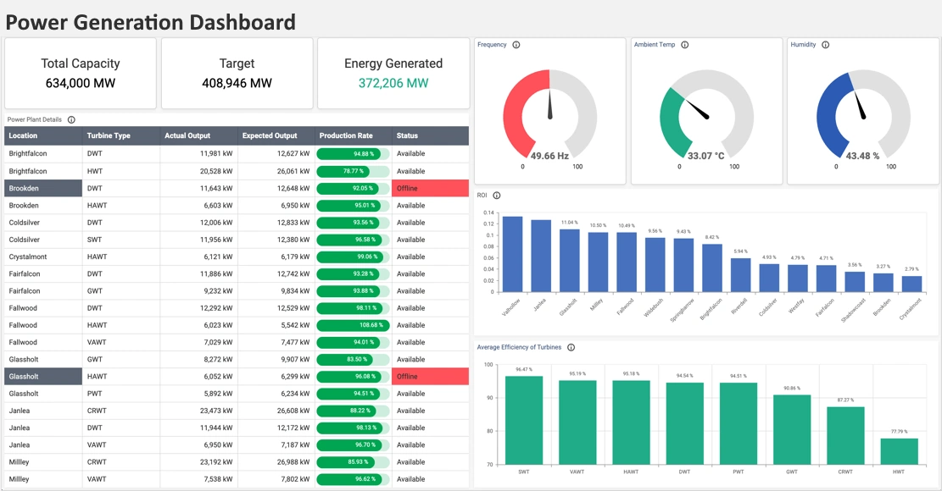Open the Ambient Temp info icon
This screenshot has width=942, height=491.
pyautogui.click(x=685, y=45)
